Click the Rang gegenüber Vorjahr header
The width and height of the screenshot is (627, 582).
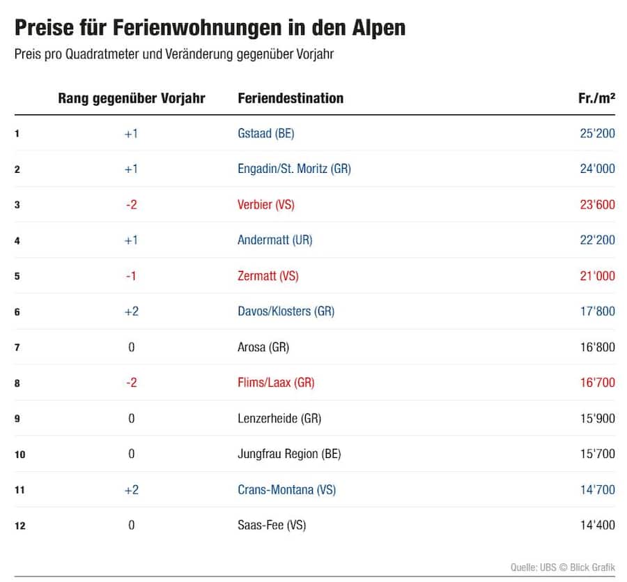coord(132,98)
